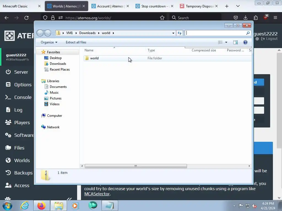Select Favorites in navigation pane

53,52
